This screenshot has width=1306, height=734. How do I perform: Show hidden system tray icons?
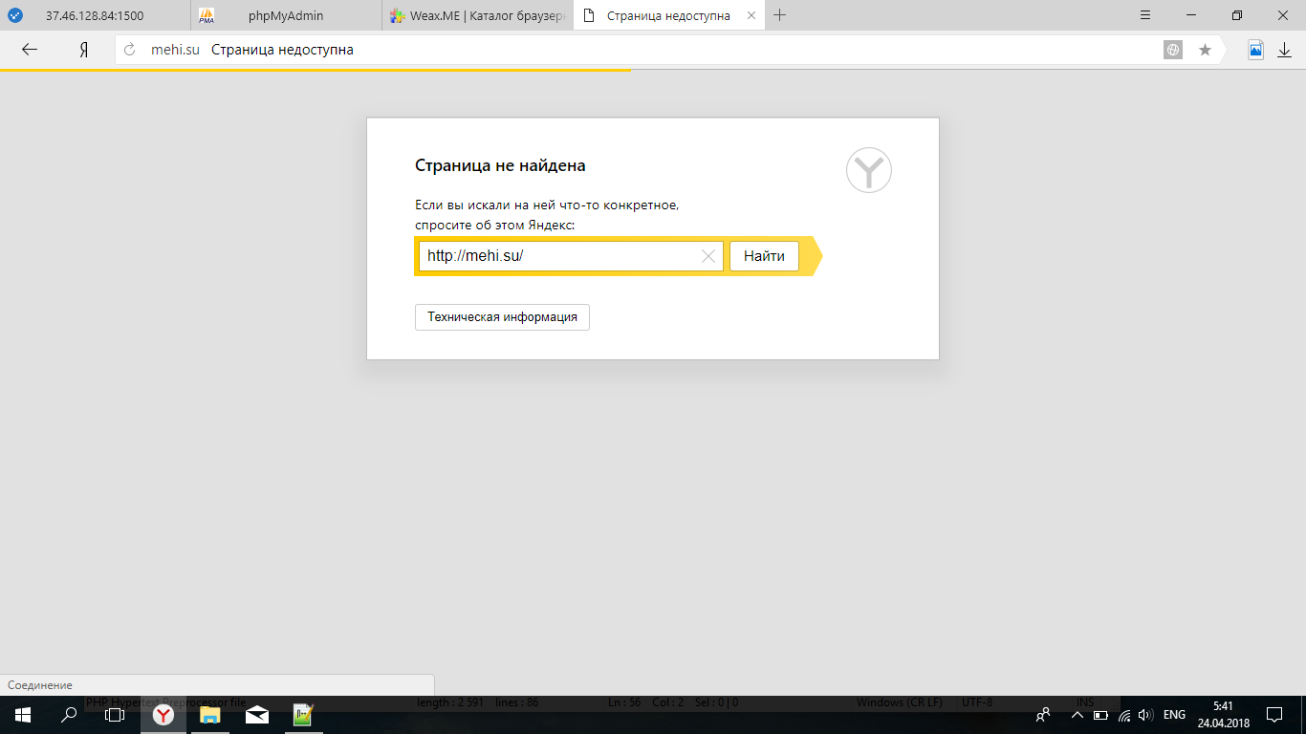(x=1077, y=715)
